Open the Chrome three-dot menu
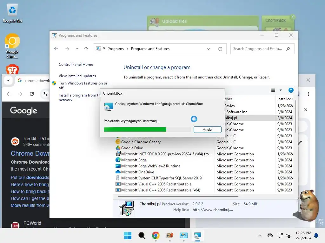This screenshot has height=243, width=325. coord(308,94)
